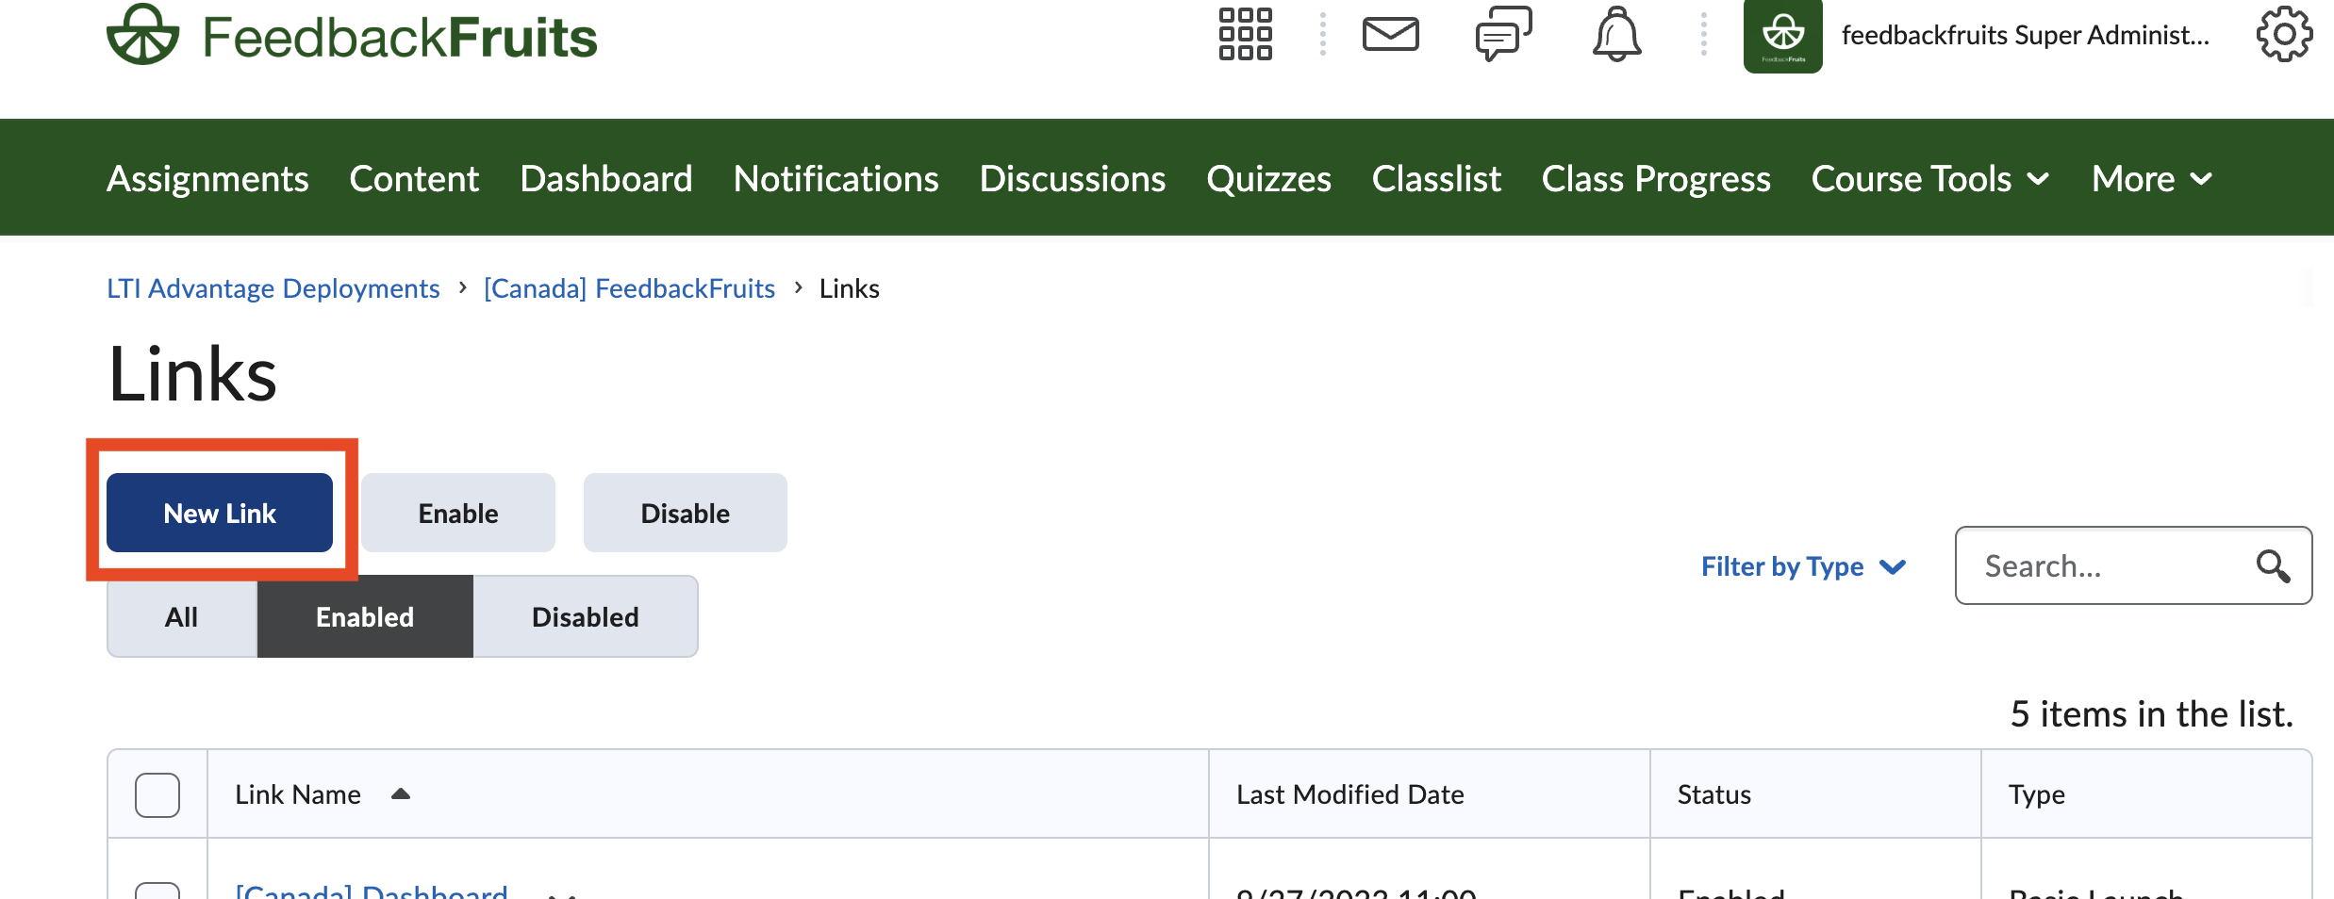Screen dimensions: 2334x899
Task: Open the message alerts envelope icon
Action: [x=1391, y=35]
